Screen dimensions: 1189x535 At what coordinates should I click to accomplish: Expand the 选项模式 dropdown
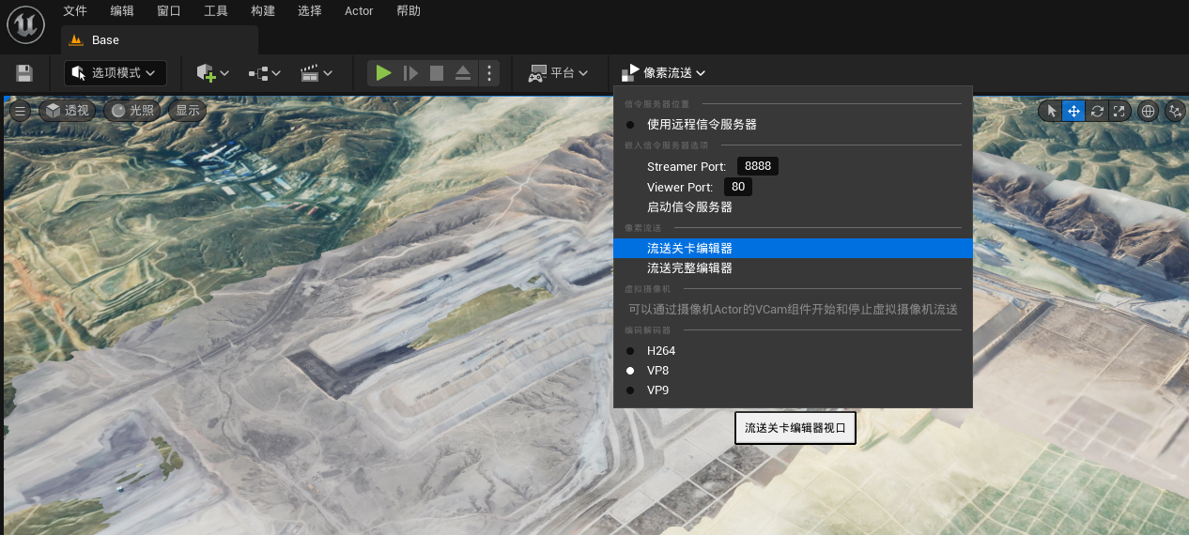(x=116, y=73)
